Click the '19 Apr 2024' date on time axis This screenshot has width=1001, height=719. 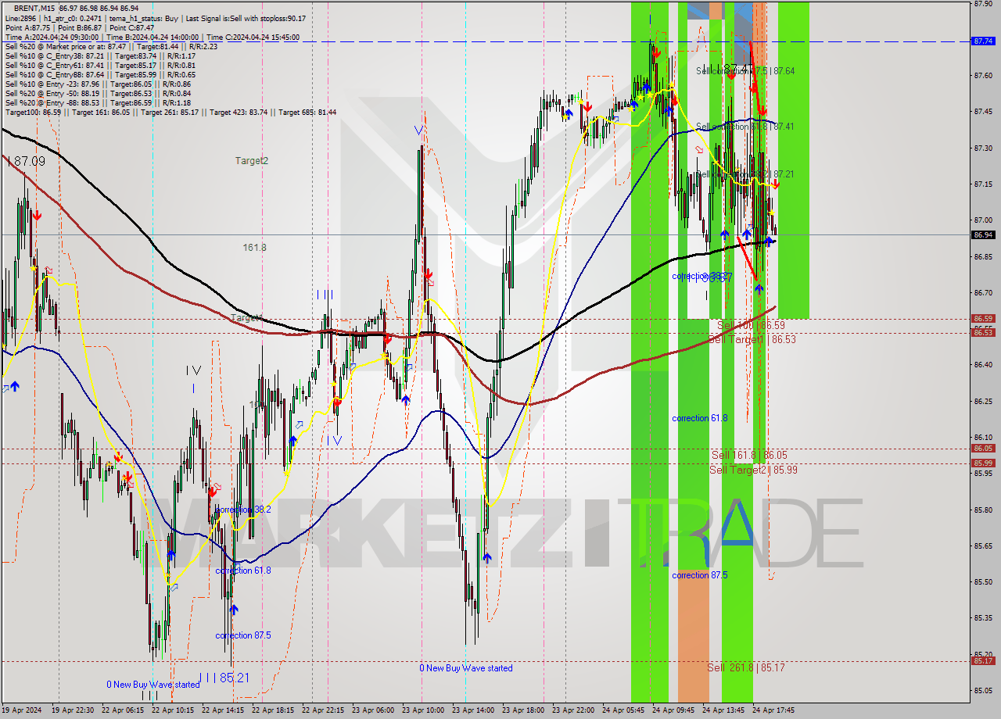[x=22, y=710]
